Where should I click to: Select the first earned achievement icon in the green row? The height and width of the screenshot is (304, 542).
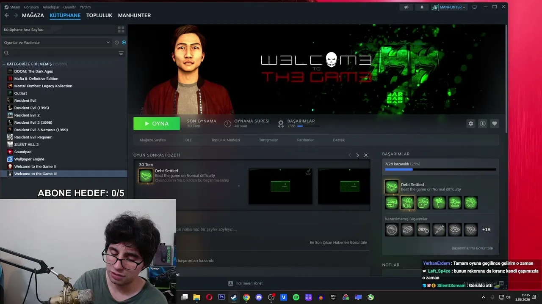392,203
